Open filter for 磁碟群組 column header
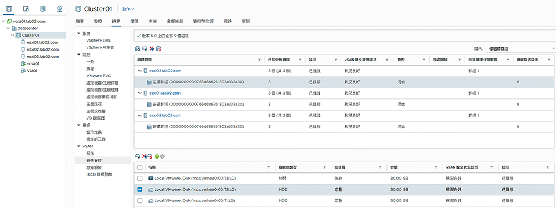The height and width of the screenshot is (208, 556). tap(259, 60)
